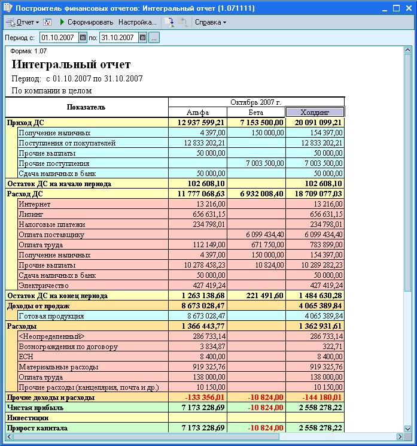Click the red value -133 356,01
The image size is (417, 446).
pyautogui.click(x=205, y=398)
